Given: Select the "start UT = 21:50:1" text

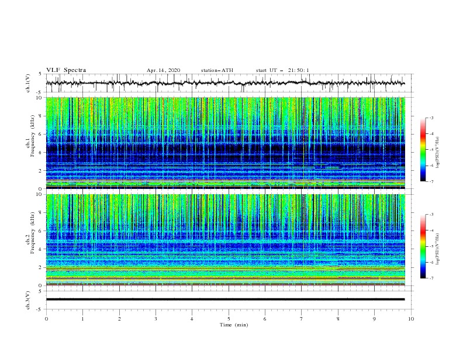Looking at the screenshot, I should click(282, 70).
